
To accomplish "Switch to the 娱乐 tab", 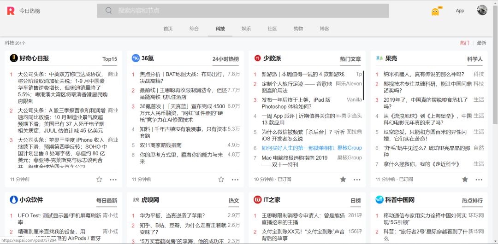I will (x=246, y=29).
